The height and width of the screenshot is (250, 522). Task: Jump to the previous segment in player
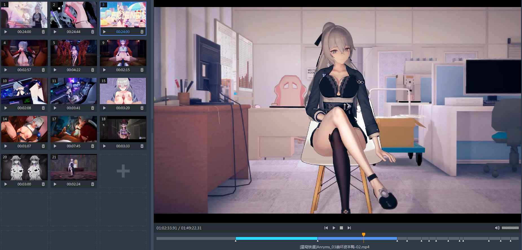click(x=326, y=228)
